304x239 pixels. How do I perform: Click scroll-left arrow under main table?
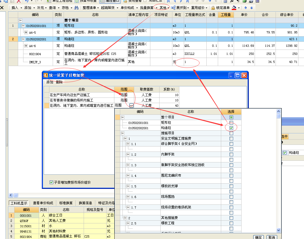(11, 195)
